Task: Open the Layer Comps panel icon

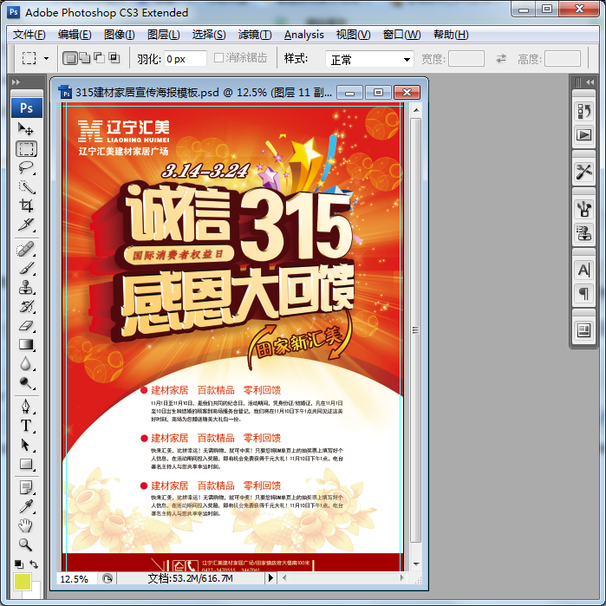Action: (583, 330)
